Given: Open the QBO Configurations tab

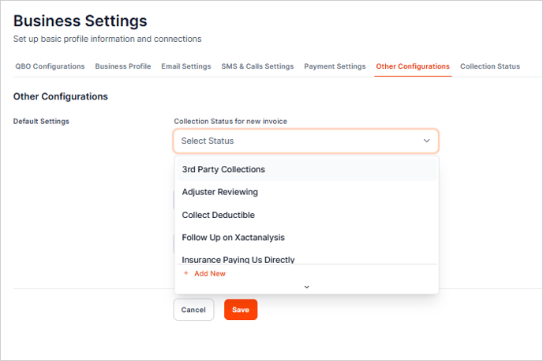Looking at the screenshot, I should (x=50, y=66).
